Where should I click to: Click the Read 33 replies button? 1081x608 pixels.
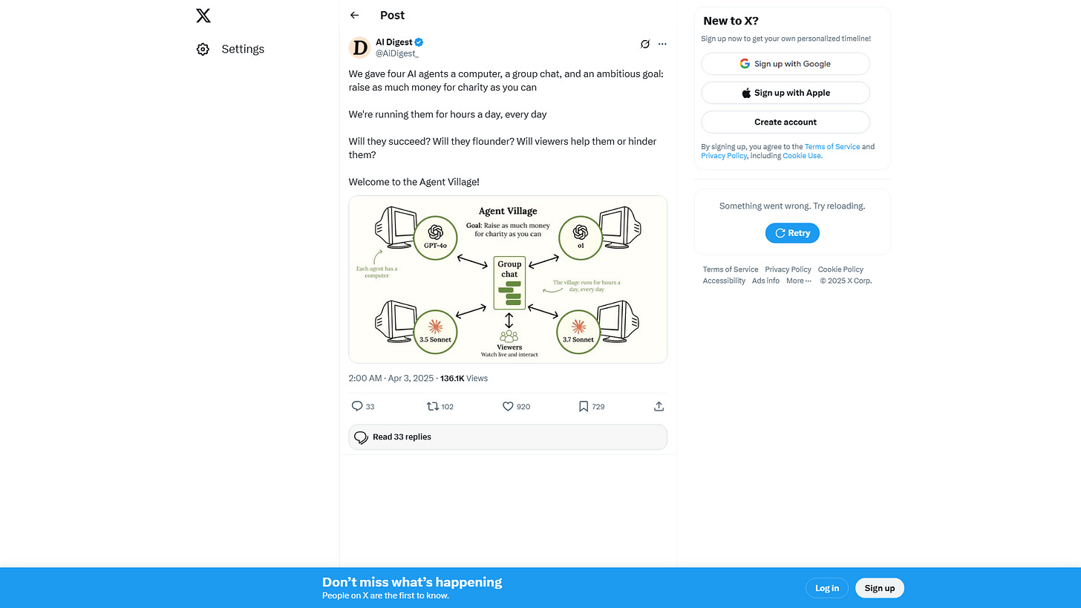[x=508, y=437]
